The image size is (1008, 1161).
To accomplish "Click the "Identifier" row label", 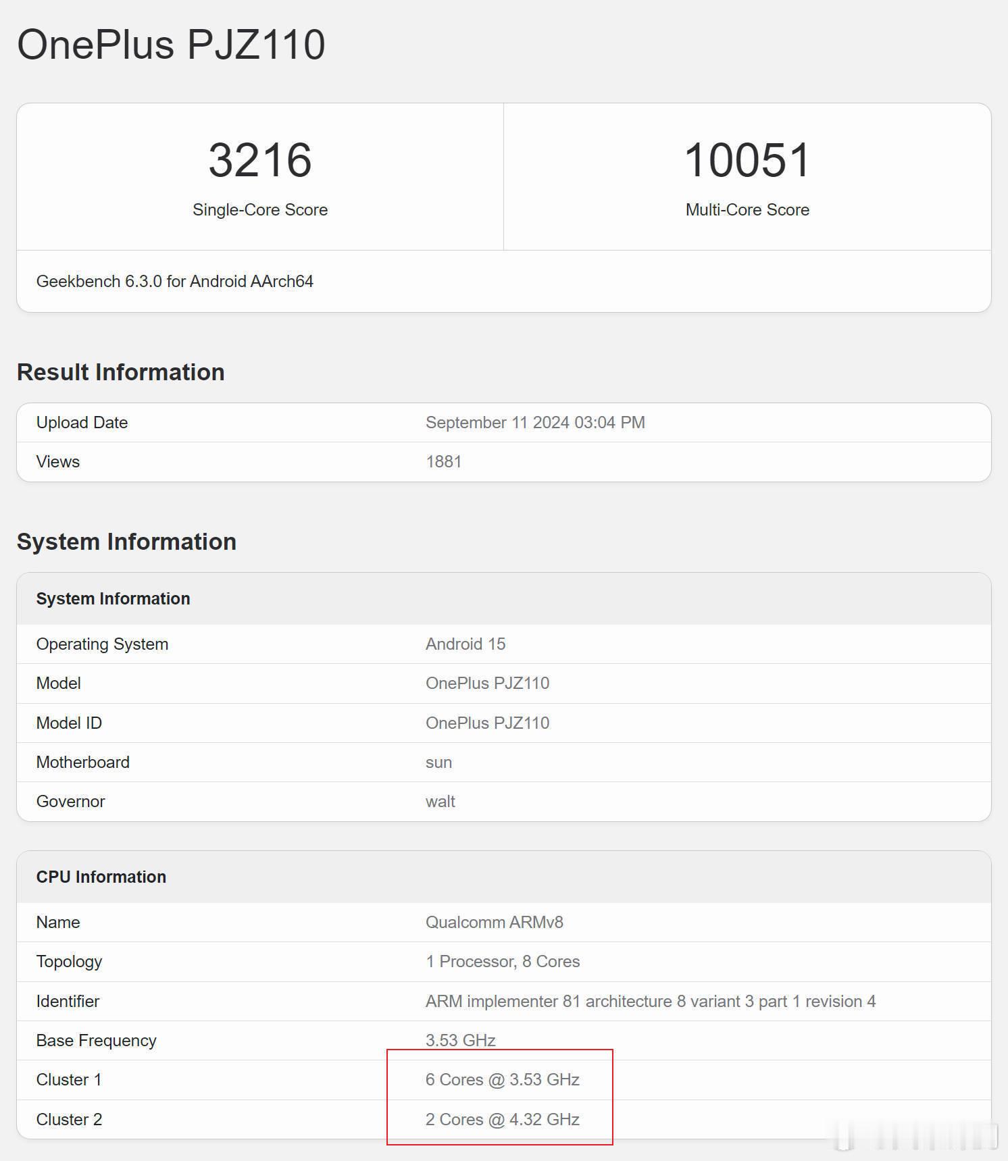I will (x=68, y=1001).
